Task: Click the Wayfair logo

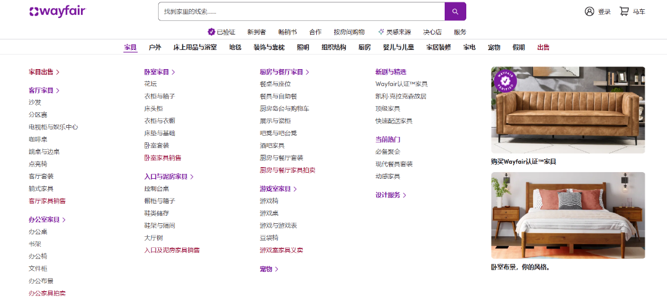Action: 57,11
